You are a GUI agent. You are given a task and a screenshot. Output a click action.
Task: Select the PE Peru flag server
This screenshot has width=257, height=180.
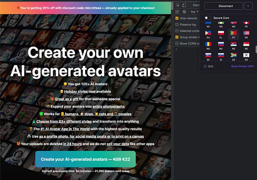(x=246, y=24)
